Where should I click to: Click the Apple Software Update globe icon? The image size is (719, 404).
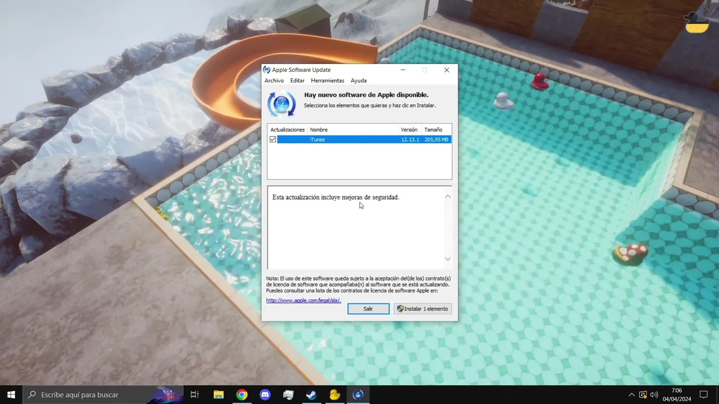point(281,104)
